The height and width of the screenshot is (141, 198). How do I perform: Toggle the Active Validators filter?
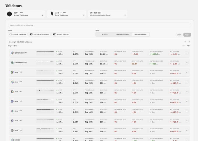(11, 34)
